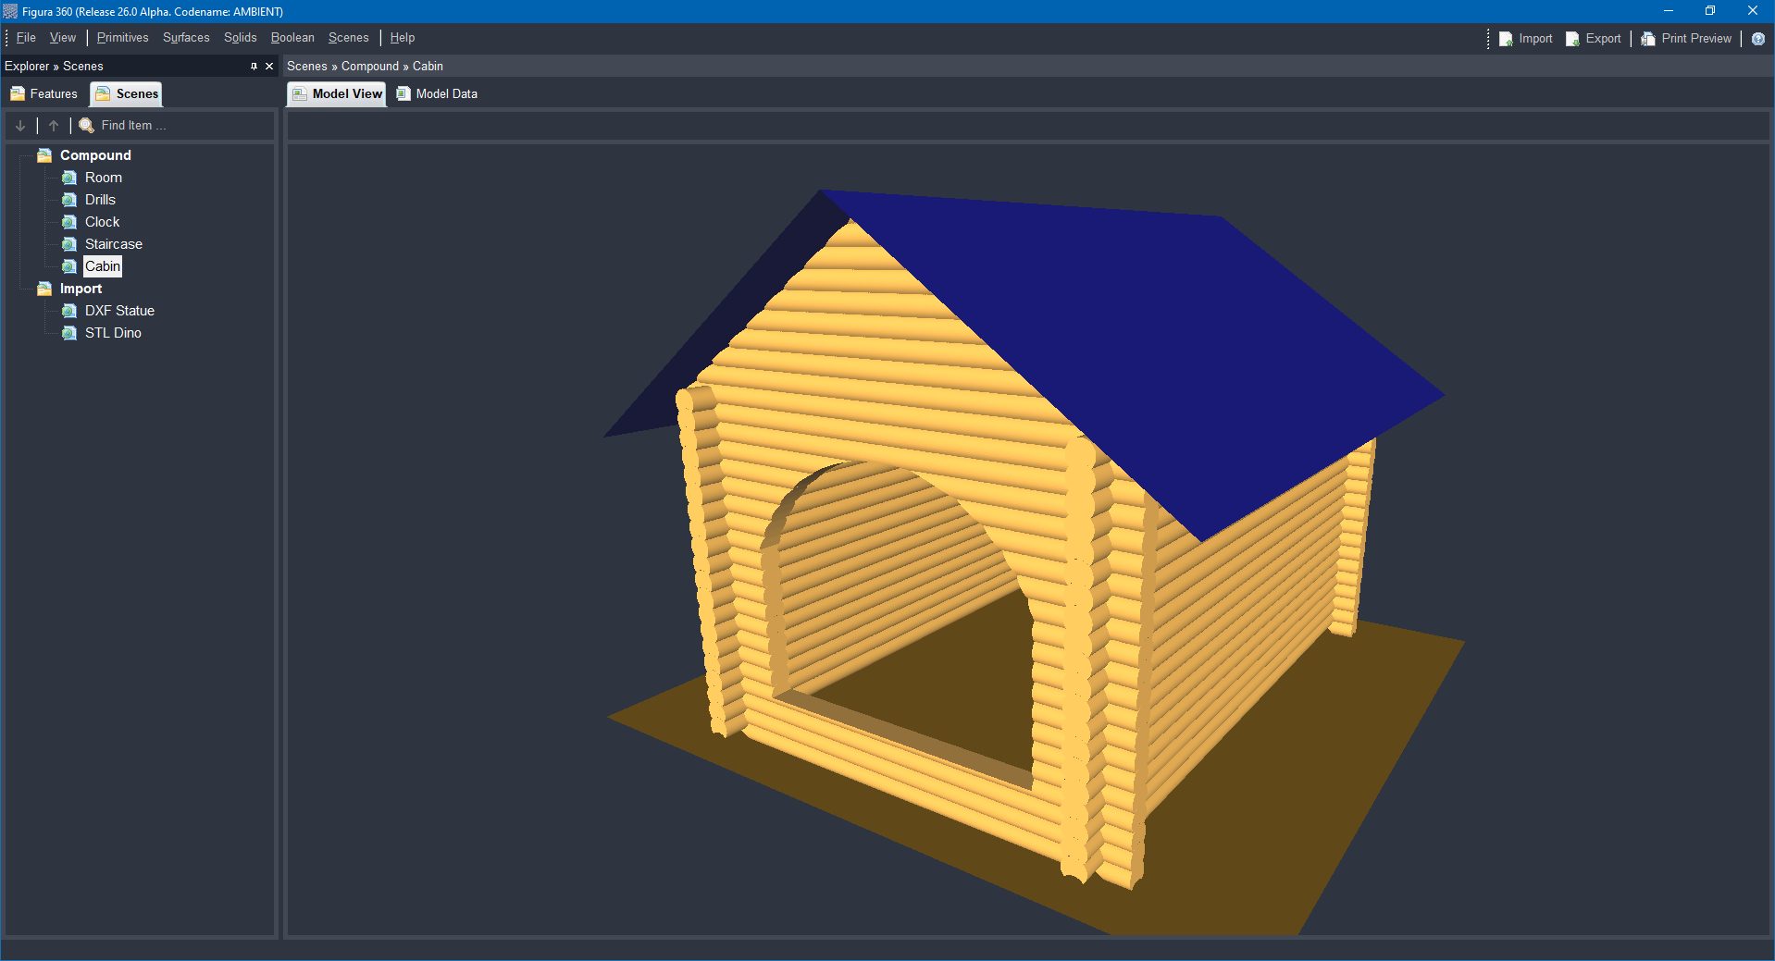Viewport: 1775px width, 961px height.
Task: Open the Staircase scene
Action: (x=113, y=243)
